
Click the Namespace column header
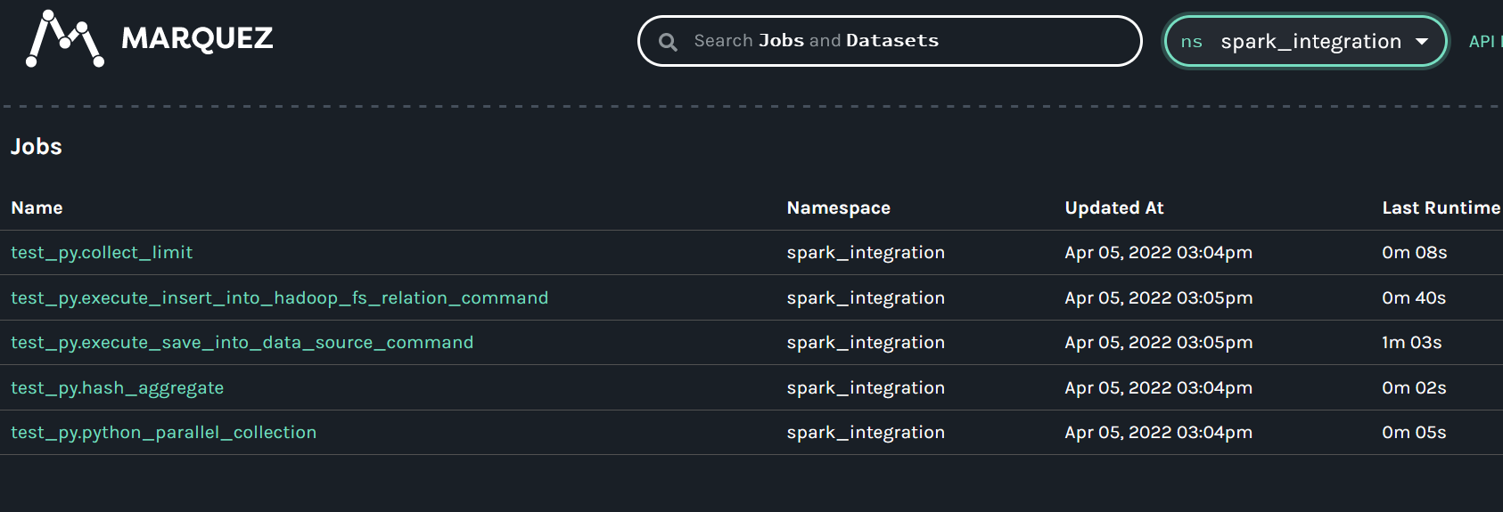pyautogui.click(x=838, y=207)
